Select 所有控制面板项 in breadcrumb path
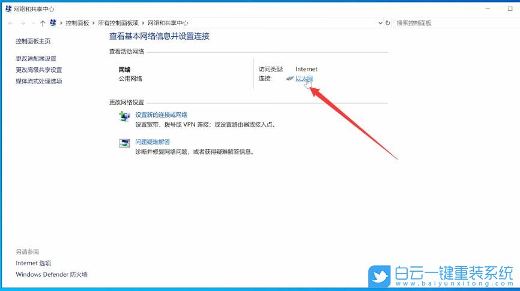Viewport: 520px width, 291px height. [118, 23]
